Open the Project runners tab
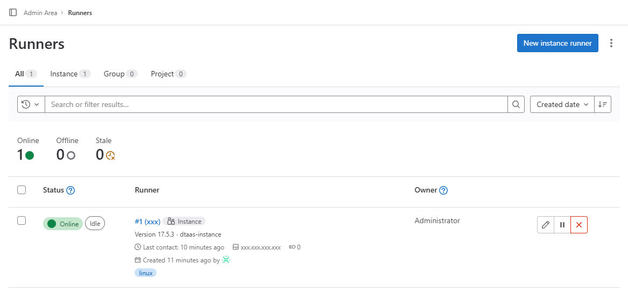This screenshot has height=292, width=628. pos(168,74)
